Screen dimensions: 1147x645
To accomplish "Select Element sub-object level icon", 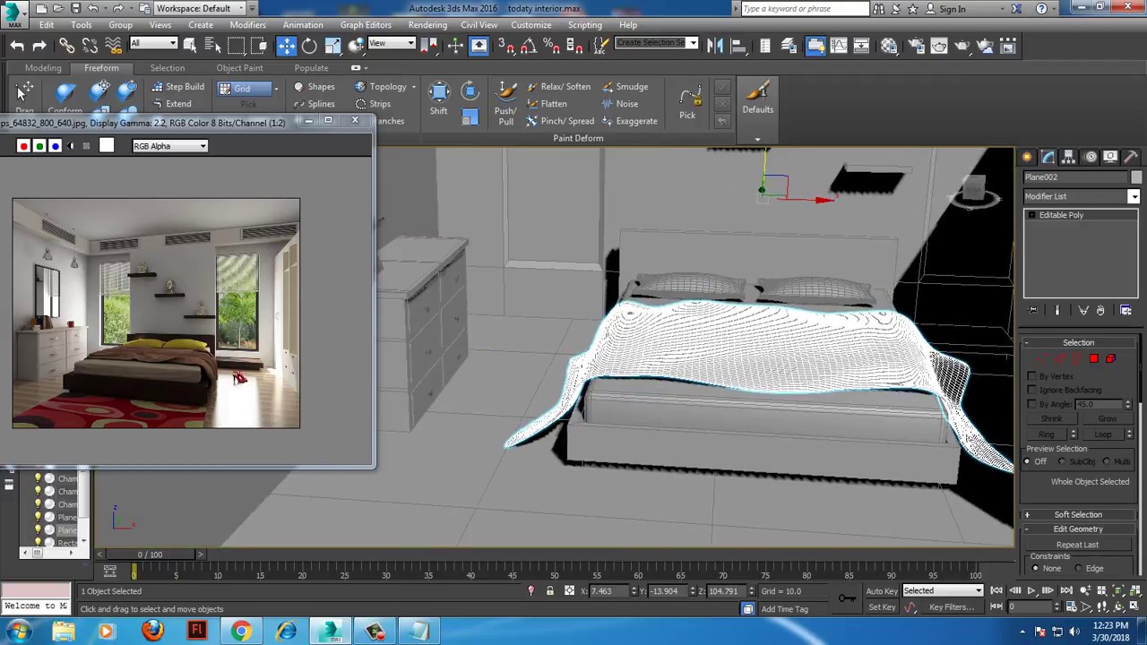I will (x=1110, y=359).
